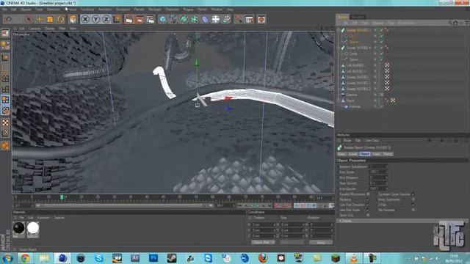Click the Play forward button

coord(258,205)
